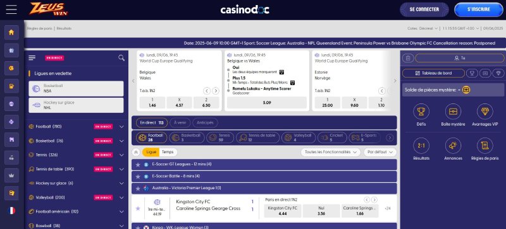The image size is (506, 229).
Task: Open the Défis trophy icon
Action: click(421, 112)
